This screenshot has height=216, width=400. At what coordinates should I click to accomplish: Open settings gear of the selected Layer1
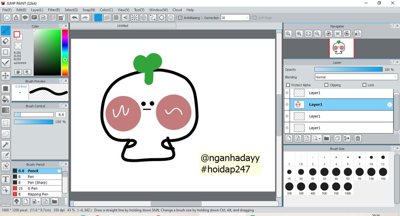tap(389, 105)
